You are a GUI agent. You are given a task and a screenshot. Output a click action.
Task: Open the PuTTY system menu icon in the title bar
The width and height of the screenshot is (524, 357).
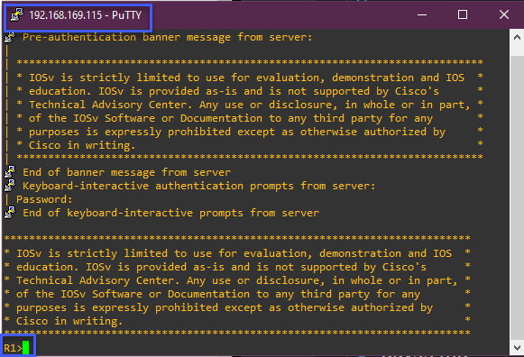pos(17,14)
